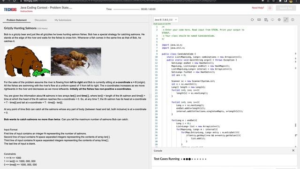Image resolution: width=300 pixels, height=169 pixels.
Task: Click the '1 <= N <= 1000' constraint line
Action: coord(13,158)
